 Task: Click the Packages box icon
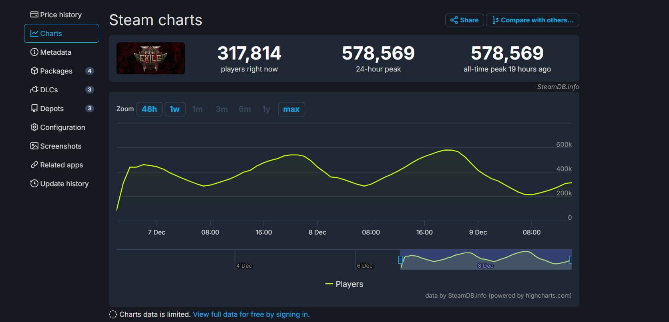click(x=34, y=71)
